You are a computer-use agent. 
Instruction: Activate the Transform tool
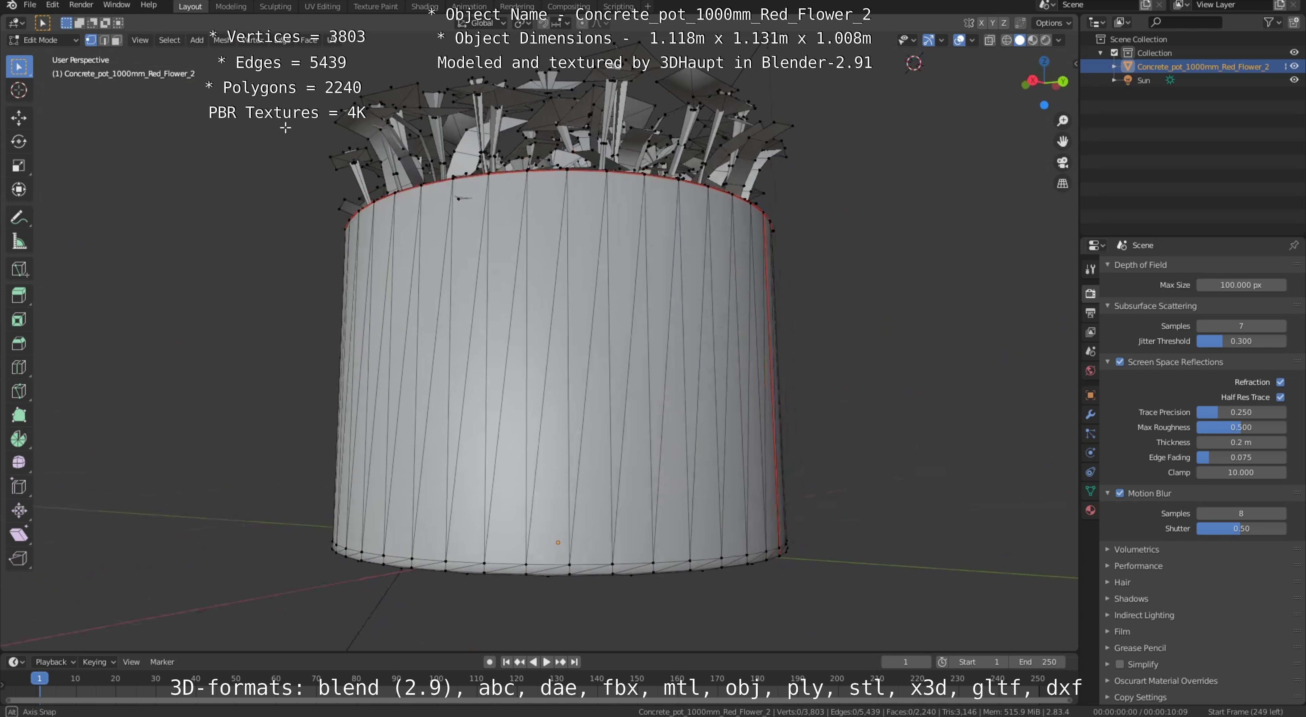(x=19, y=190)
